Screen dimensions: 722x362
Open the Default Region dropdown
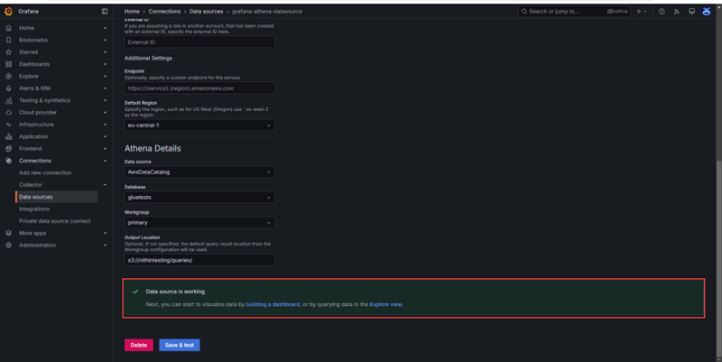coord(199,125)
